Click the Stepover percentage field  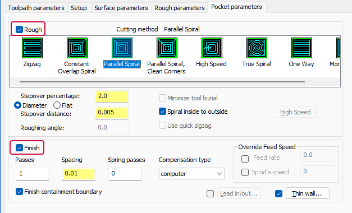tap(112, 96)
